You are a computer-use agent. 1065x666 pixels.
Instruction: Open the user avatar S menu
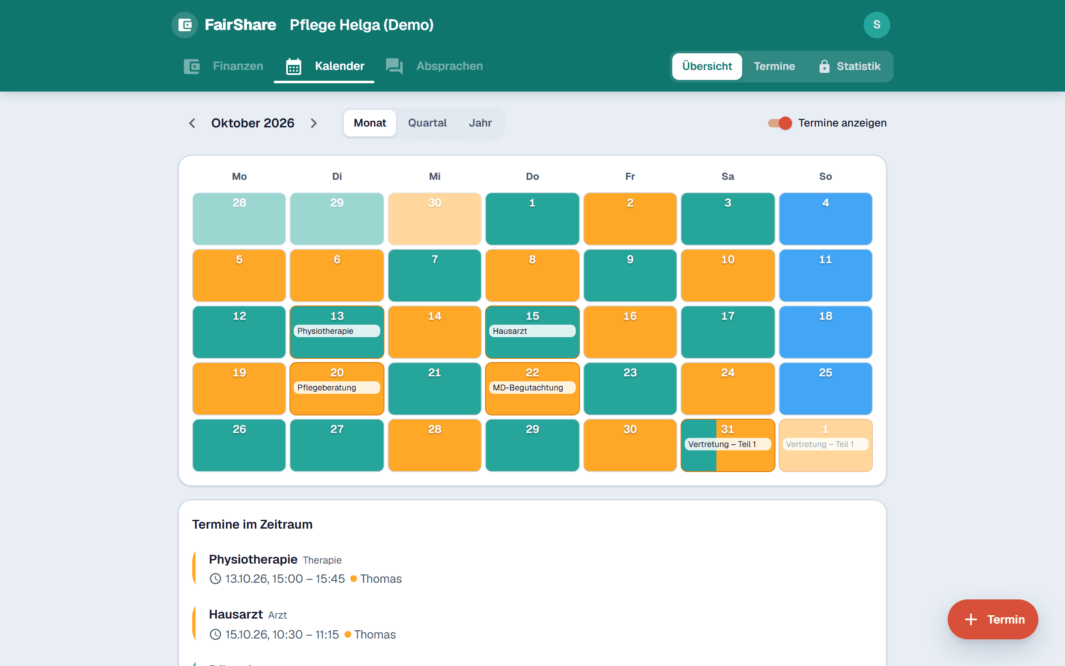click(876, 25)
